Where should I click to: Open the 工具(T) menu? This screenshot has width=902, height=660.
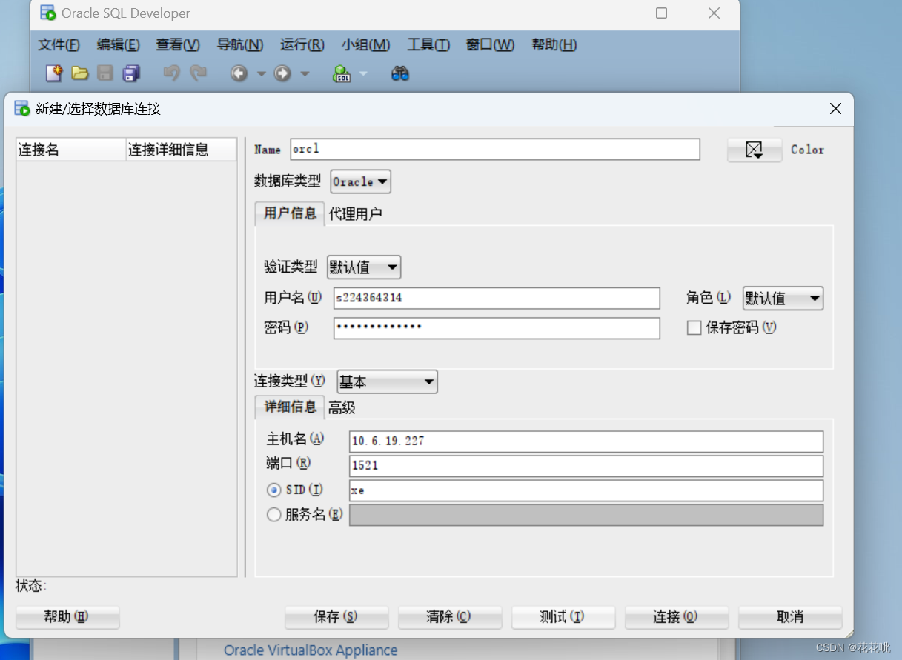(428, 44)
